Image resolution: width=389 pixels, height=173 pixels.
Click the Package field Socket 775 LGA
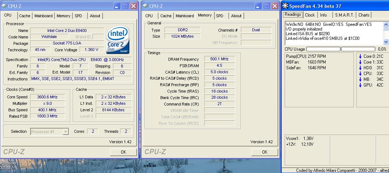tap(67, 43)
